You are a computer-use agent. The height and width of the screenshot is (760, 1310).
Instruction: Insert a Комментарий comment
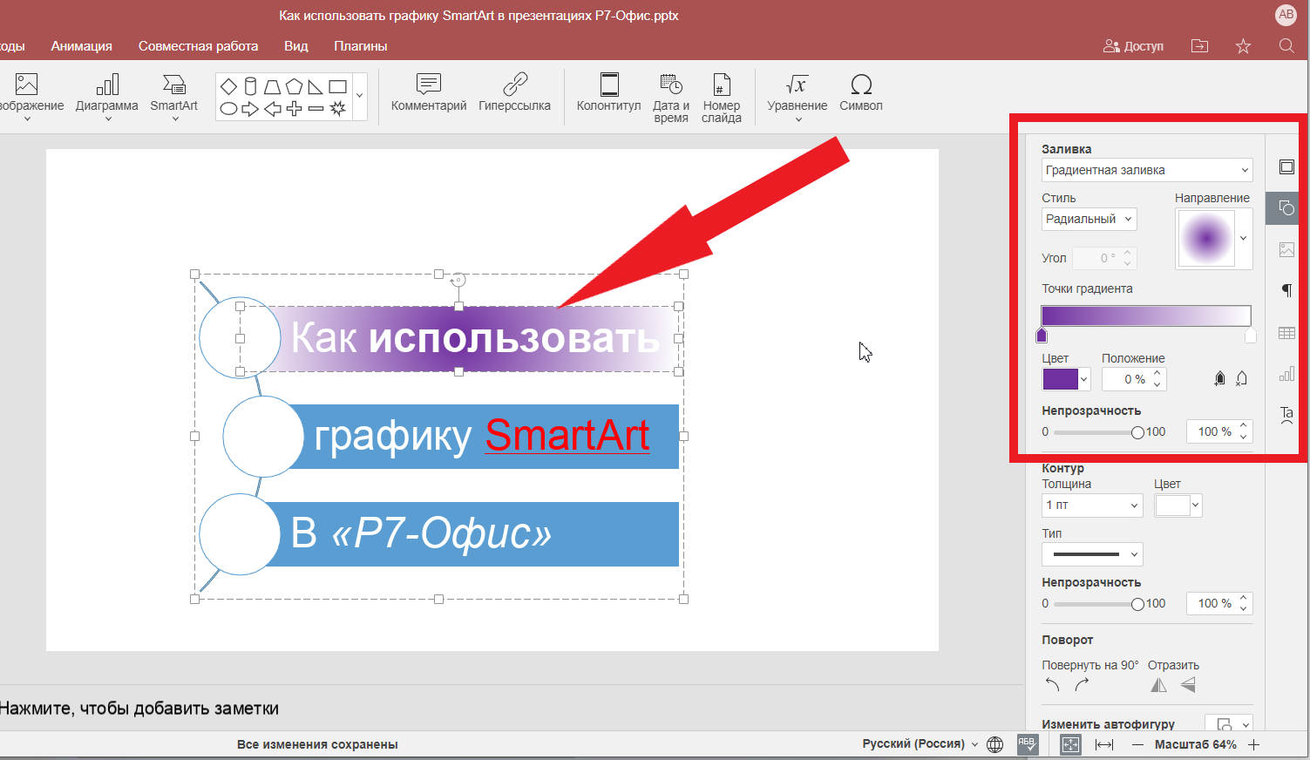click(x=429, y=92)
